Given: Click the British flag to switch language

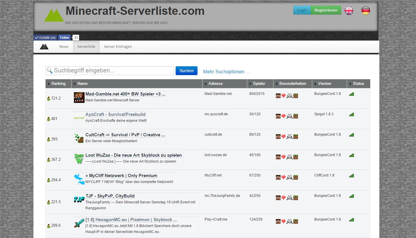Looking at the screenshot, I should [x=349, y=10].
